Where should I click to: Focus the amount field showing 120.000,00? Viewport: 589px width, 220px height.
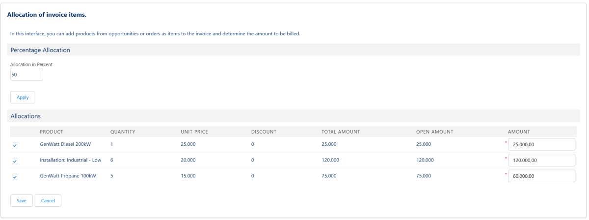coord(541,161)
